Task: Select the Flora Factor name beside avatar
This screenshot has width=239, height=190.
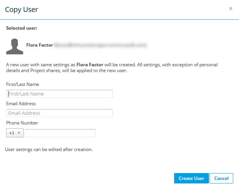Action: [39, 45]
